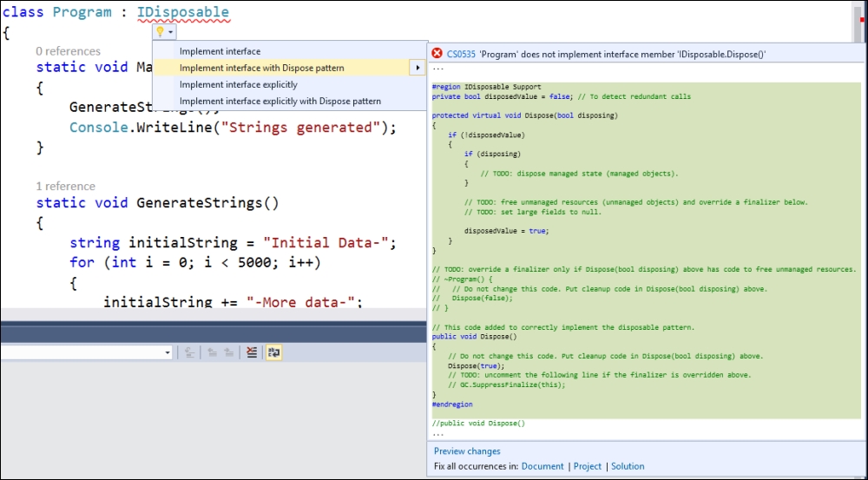This screenshot has height=480, width=868.
Task: Fix all occurrences in Project
Action: pyautogui.click(x=588, y=466)
